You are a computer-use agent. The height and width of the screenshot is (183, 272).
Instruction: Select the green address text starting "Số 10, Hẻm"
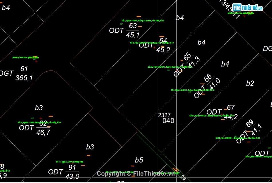(x=238, y=138)
